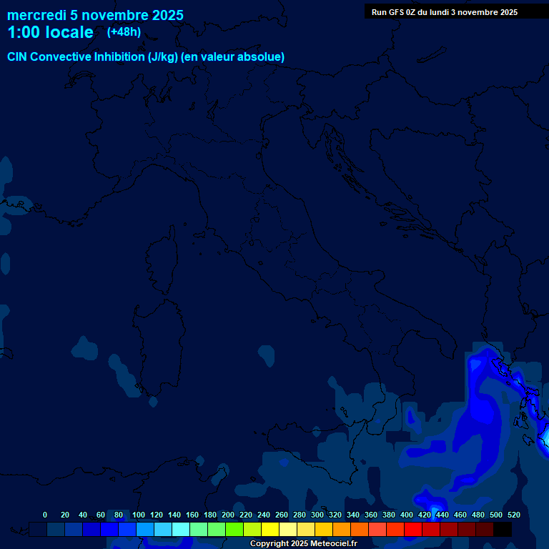
Task: Pick the orange 320–340 legend swatch
Action: (x=342, y=529)
